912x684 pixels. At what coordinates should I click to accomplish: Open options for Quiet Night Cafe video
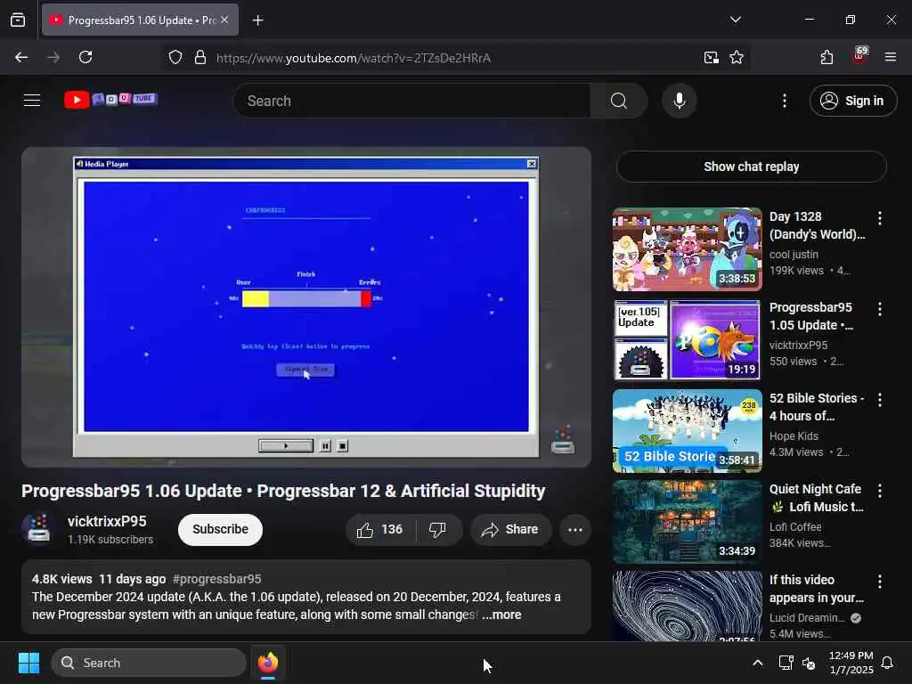tap(879, 491)
